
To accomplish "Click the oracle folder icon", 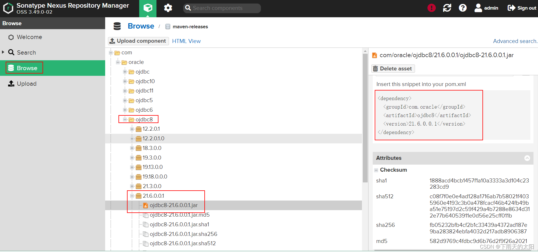I will tap(124, 62).
